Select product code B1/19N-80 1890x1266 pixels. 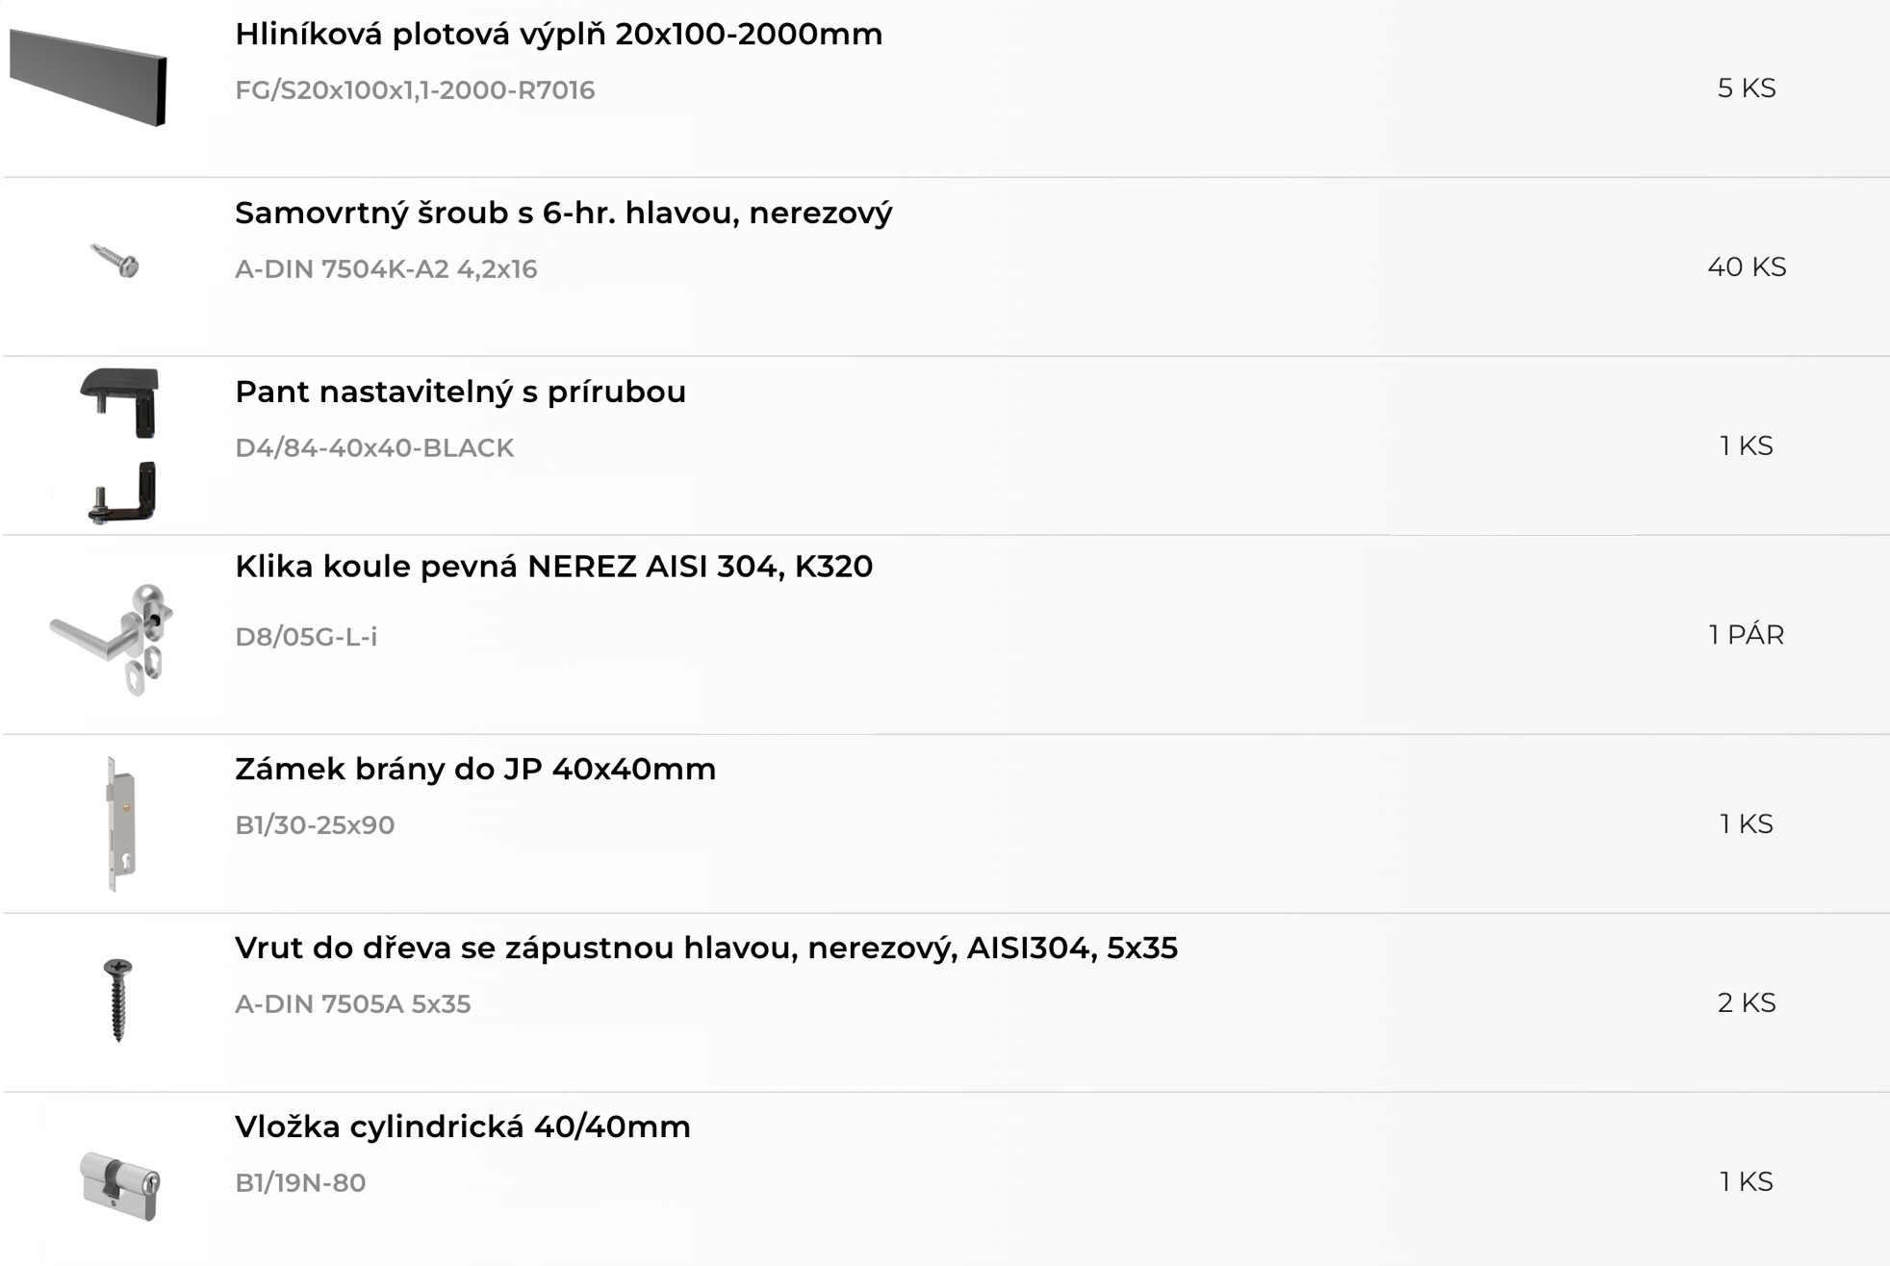click(x=300, y=1183)
